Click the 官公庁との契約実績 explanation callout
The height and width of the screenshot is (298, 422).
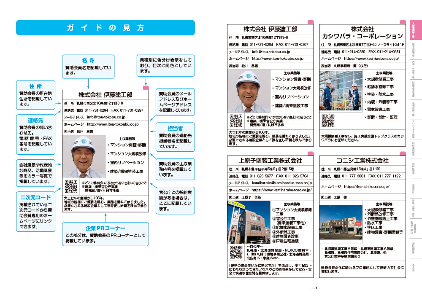[175, 201]
